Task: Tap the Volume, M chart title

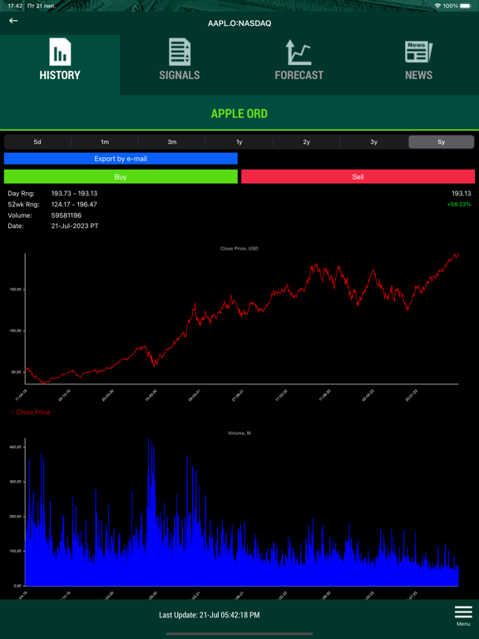Action: [239, 433]
